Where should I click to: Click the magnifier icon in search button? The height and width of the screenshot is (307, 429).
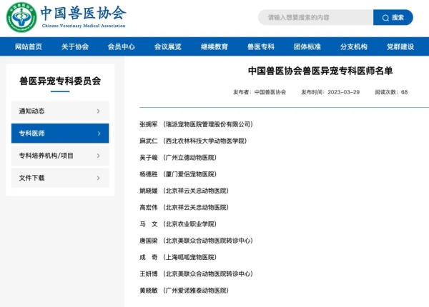click(385, 18)
